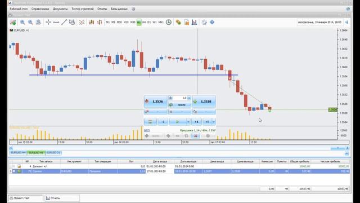The height and width of the screenshot is (203, 360).
Task: Click the blue bar chart statistics icon
Action: tap(194, 22)
